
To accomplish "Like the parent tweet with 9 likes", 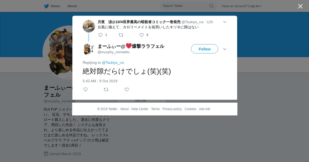I will tap(142, 35).
